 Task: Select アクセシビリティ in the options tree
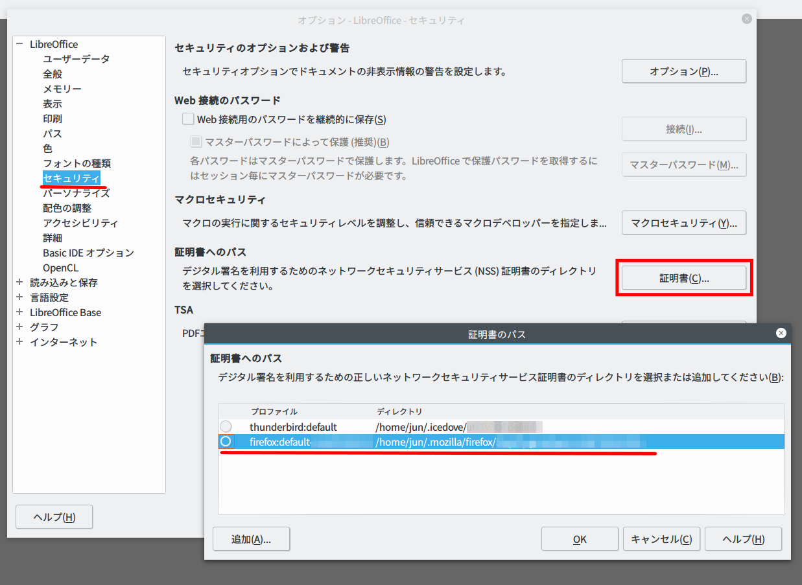point(80,223)
